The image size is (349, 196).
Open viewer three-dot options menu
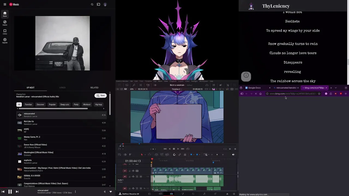point(236,89)
